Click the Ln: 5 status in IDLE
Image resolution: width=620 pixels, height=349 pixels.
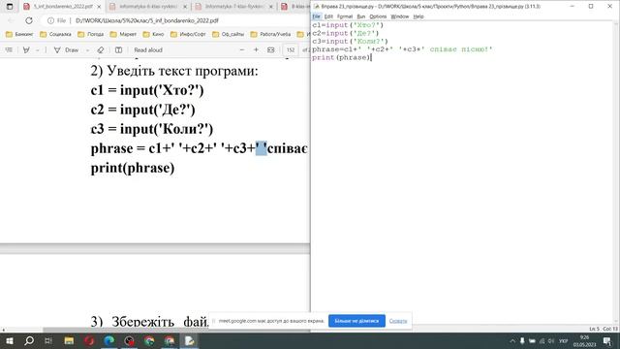click(594, 329)
